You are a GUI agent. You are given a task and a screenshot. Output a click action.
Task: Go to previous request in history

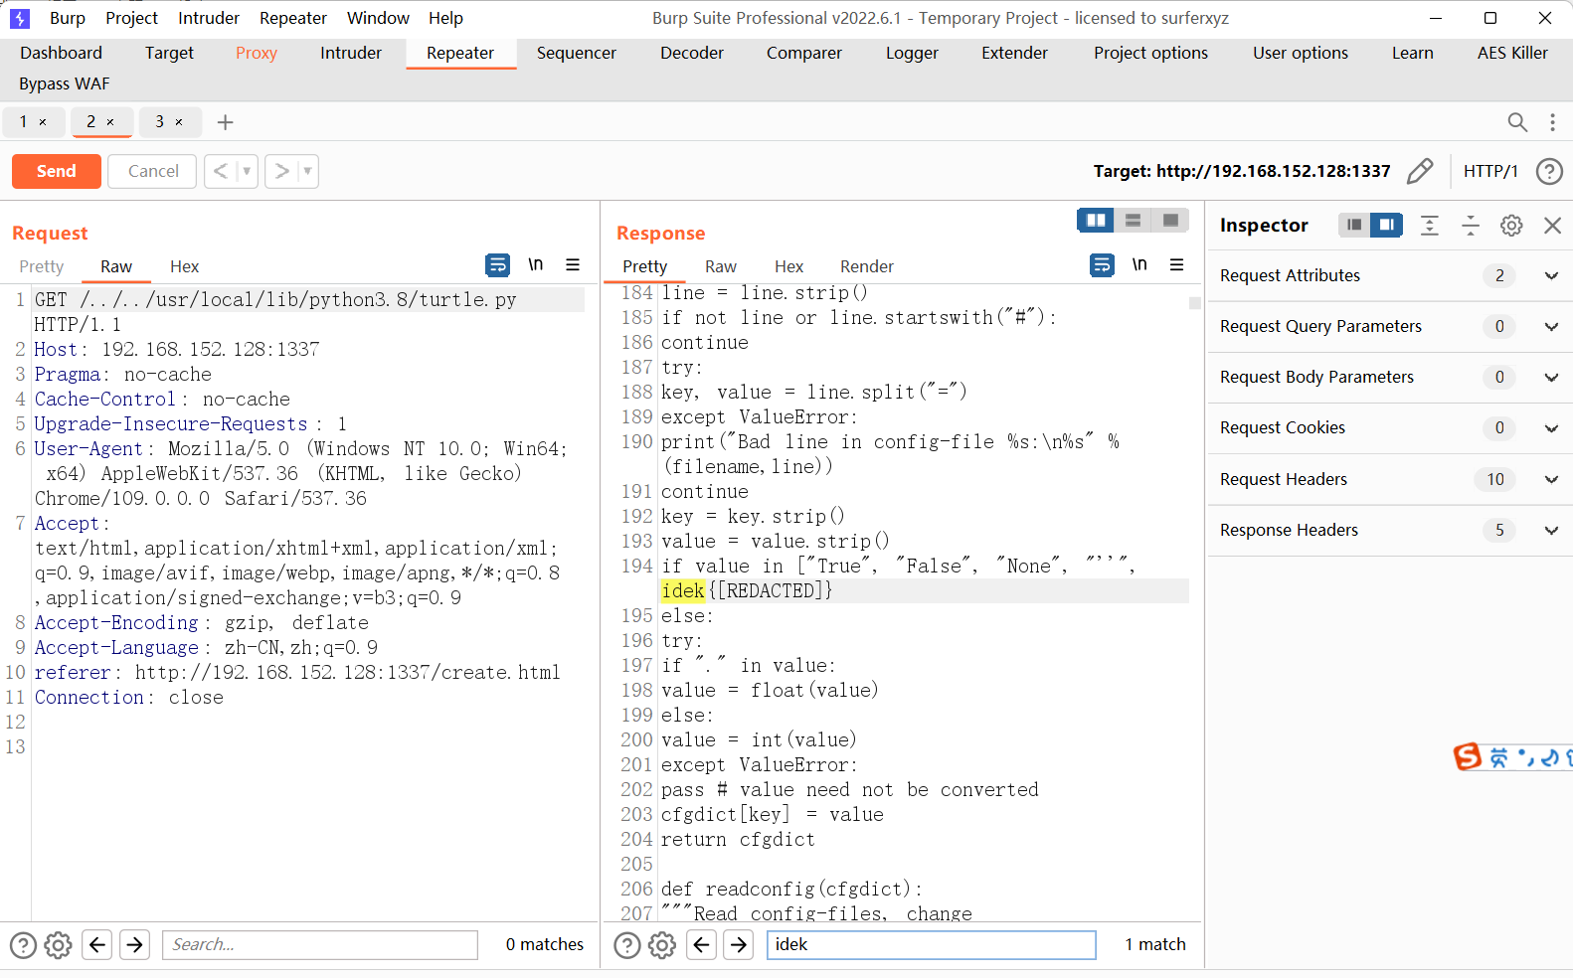coord(221,171)
